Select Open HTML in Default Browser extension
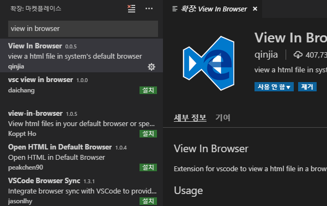Screen dimensions: 327x206 coord(81,157)
